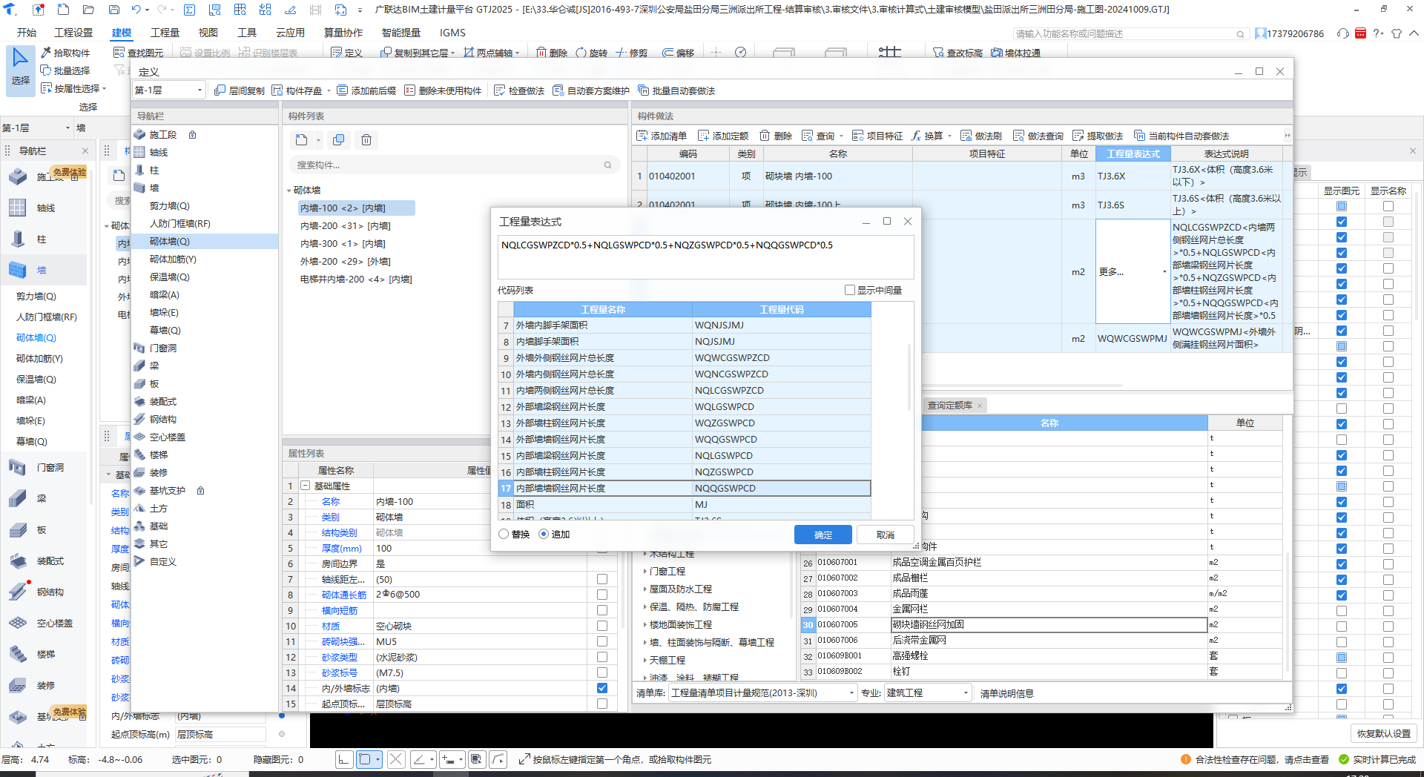This screenshot has height=777, width=1424.
Task: Click the copy component icon in 构件列表
Action: coord(339,139)
